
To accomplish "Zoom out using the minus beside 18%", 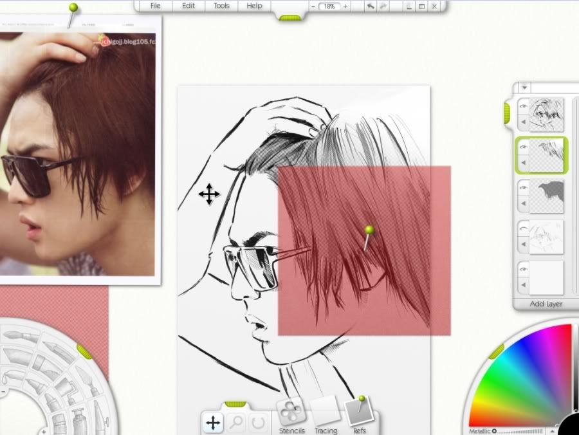I will click(313, 6).
